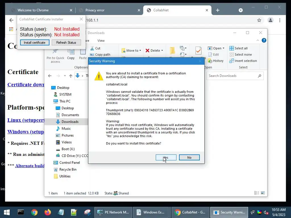Click Cut in Explorer ribbon
Screen dimensions: 291x218
[x=95, y=48]
